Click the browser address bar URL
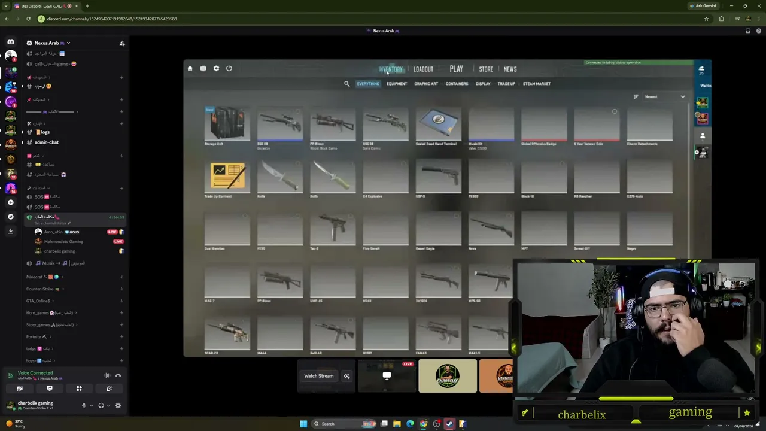The image size is (766, 431). (x=112, y=19)
